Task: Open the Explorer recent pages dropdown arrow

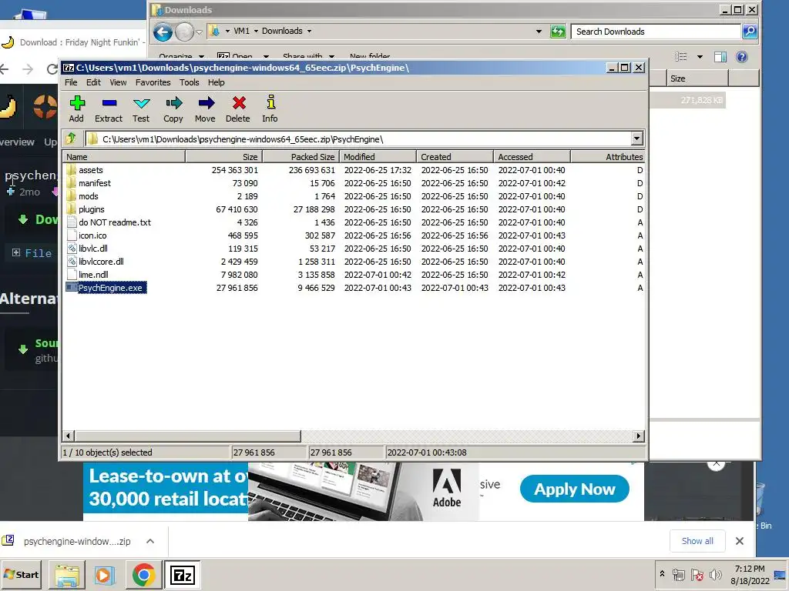Action: pos(199,32)
